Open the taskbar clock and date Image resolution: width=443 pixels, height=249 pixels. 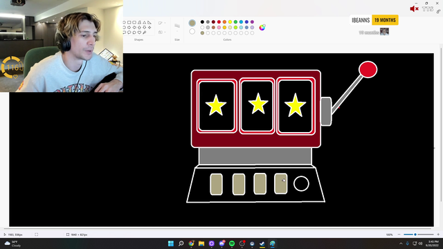click(432, 243)
